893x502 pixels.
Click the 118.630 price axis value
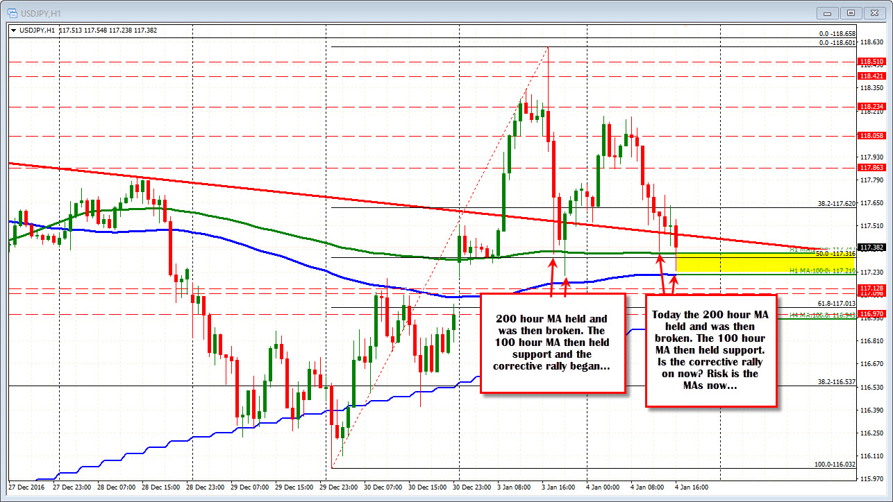point(871,42)
